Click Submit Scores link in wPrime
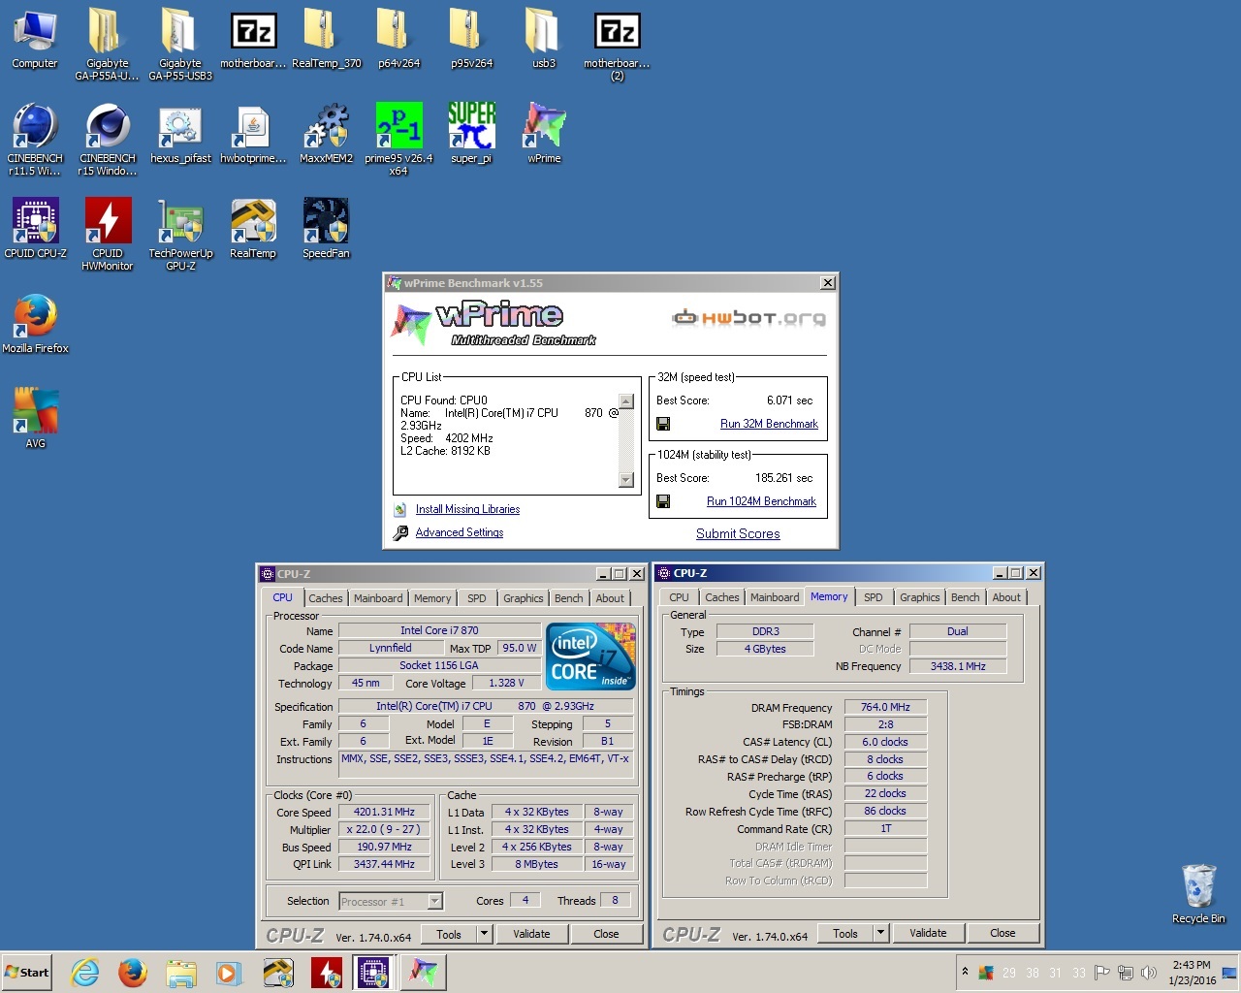Viewport: 1241px width, 993px height. tap(738, 533)
